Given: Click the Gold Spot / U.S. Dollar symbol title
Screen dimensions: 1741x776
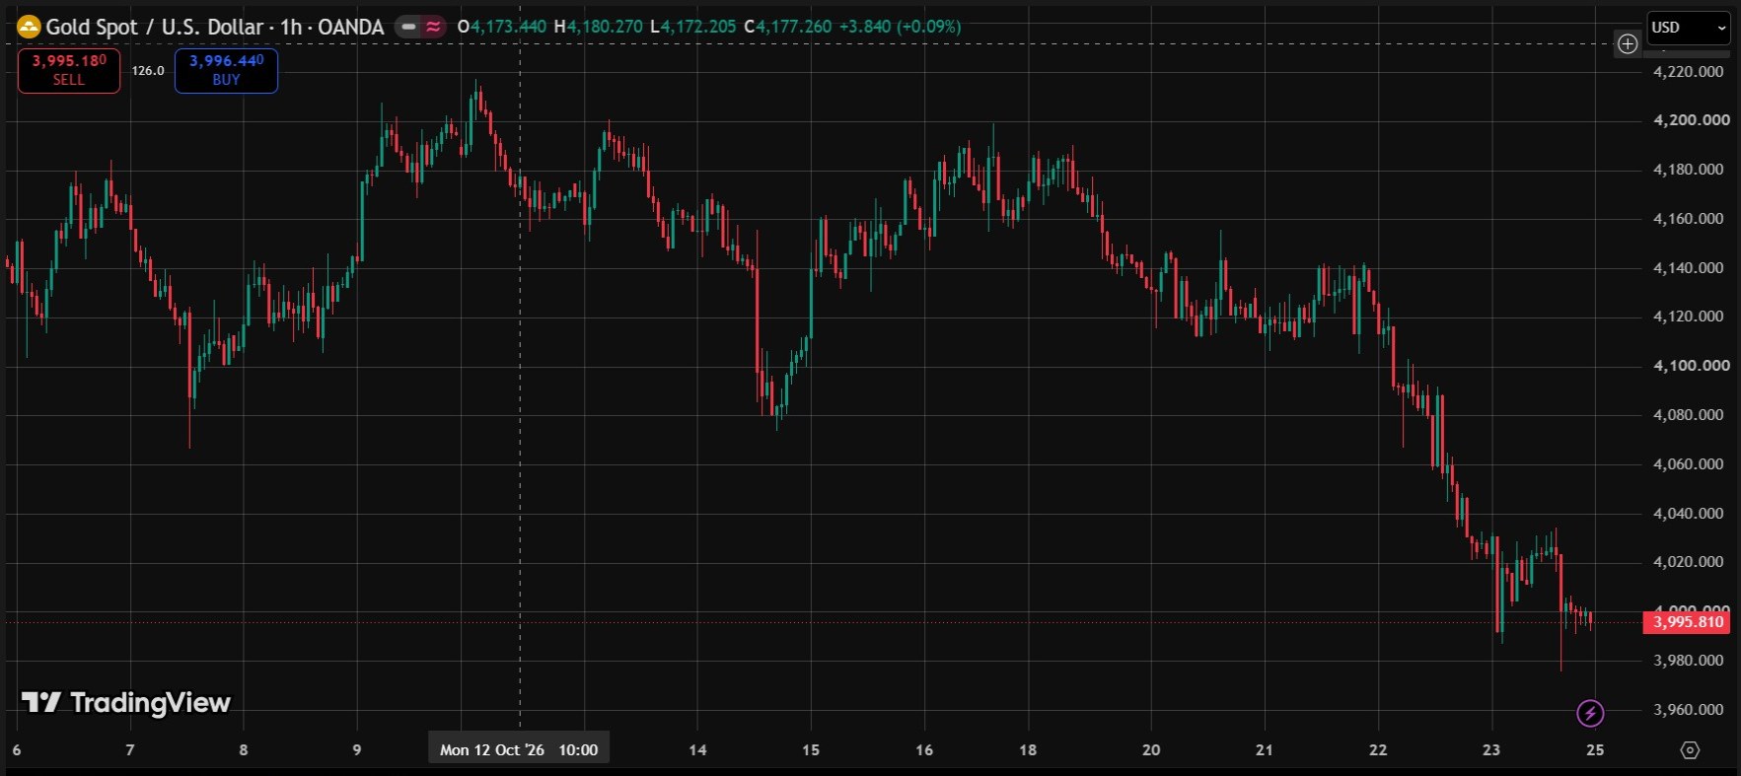Looking at the screenshot, I should 215,28.
